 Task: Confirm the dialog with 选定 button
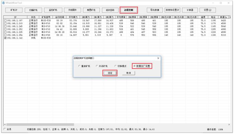click(110, 73)
